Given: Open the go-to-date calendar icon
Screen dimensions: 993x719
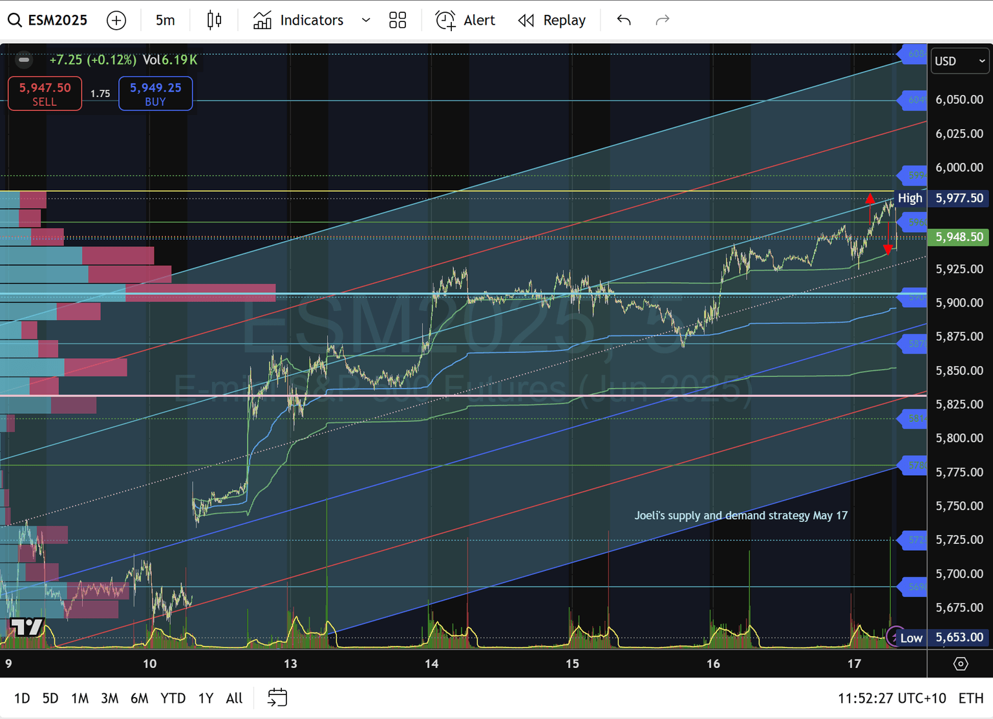Looking at the screenshot, I should point(277,698).
